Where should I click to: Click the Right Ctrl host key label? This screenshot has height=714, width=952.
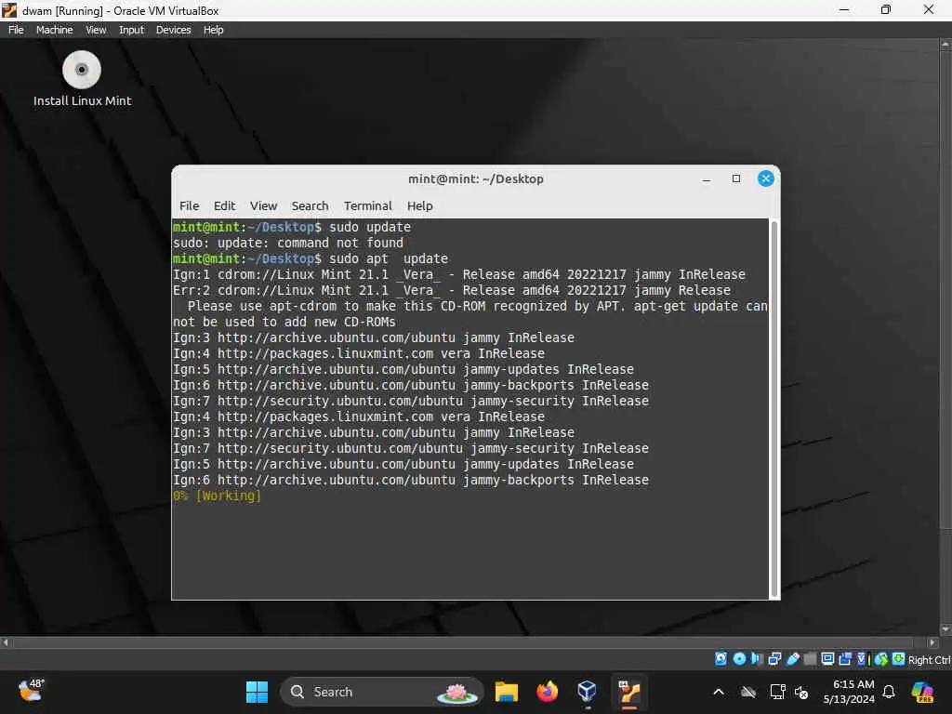coord(929,660)
